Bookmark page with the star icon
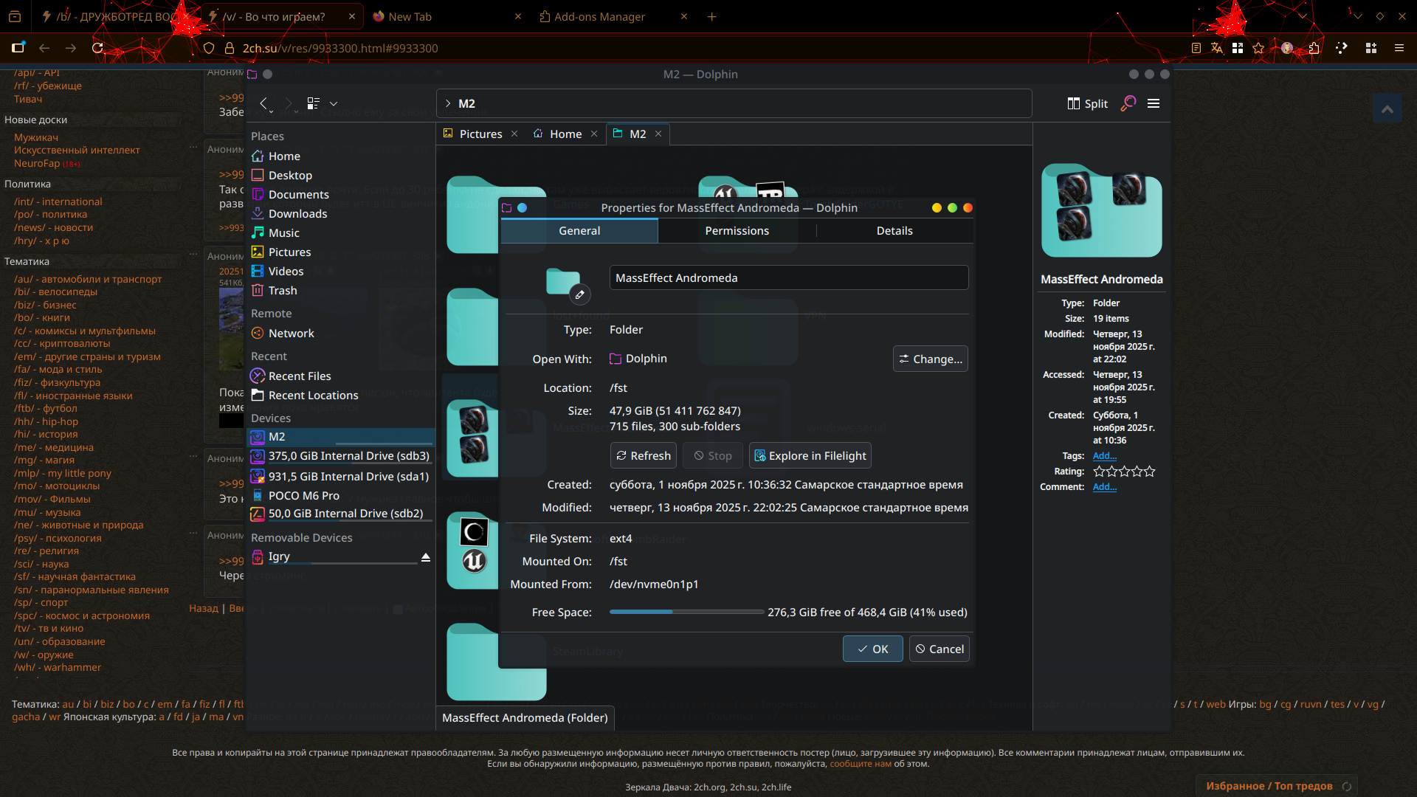Screen dimensions: 1417x797 [1259, 48]
